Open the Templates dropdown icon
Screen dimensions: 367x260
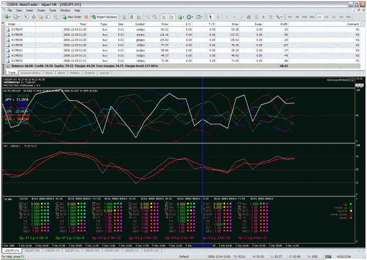(199, 17)
